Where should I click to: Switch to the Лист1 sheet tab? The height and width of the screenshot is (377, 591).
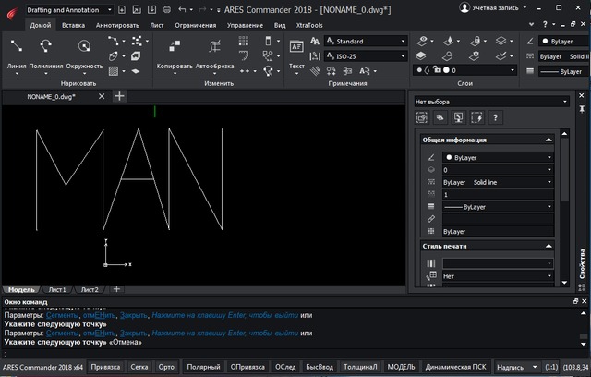(58, 289)
